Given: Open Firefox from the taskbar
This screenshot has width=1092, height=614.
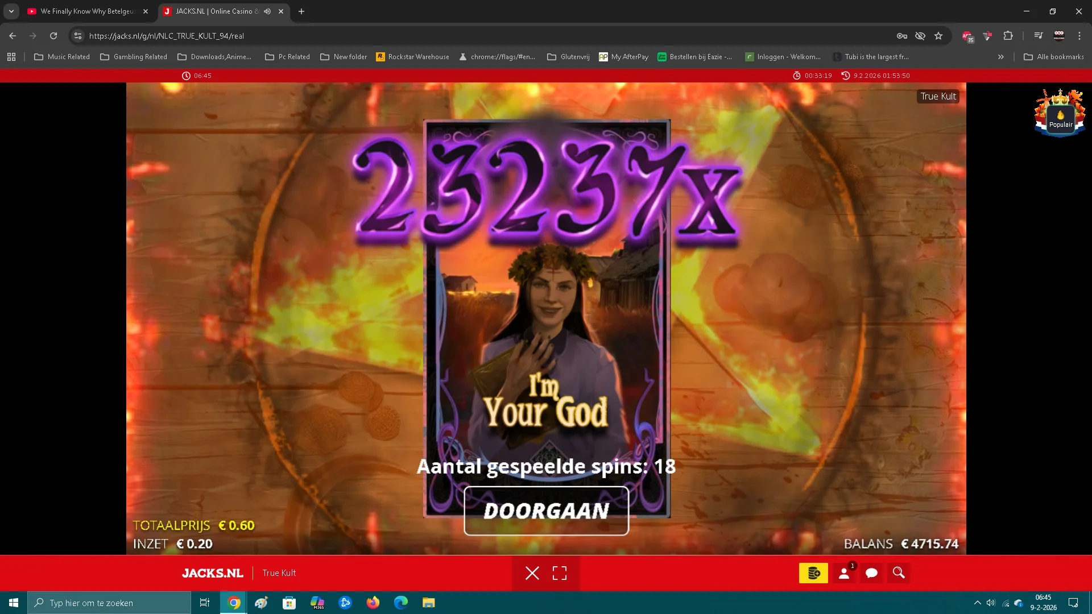Looking at the screenshot, I should point(373,603).
